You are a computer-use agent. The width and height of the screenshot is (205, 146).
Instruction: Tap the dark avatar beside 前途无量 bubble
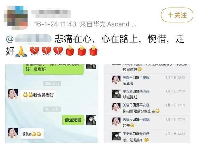tap(91, 120)
